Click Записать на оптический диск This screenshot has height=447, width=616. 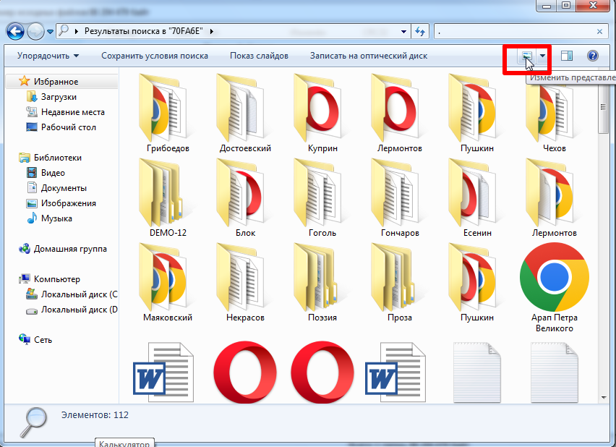[x=369, y=56]
